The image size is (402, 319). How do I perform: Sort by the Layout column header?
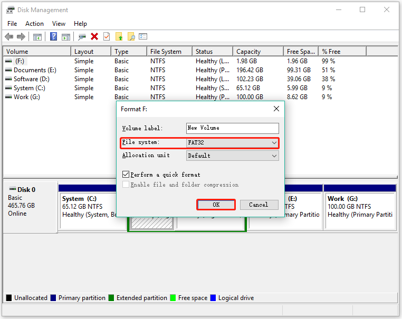point(91,52)
